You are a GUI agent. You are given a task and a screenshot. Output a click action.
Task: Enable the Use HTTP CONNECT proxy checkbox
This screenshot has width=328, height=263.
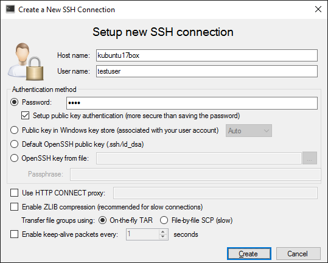14,193
